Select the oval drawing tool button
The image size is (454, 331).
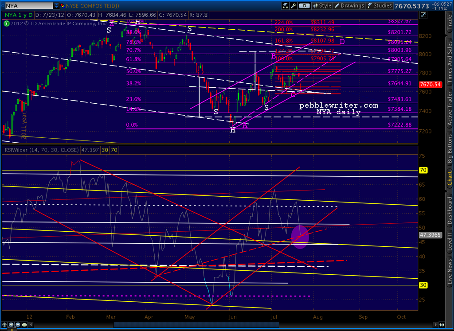pyautogui.click(x=24, y=325)
